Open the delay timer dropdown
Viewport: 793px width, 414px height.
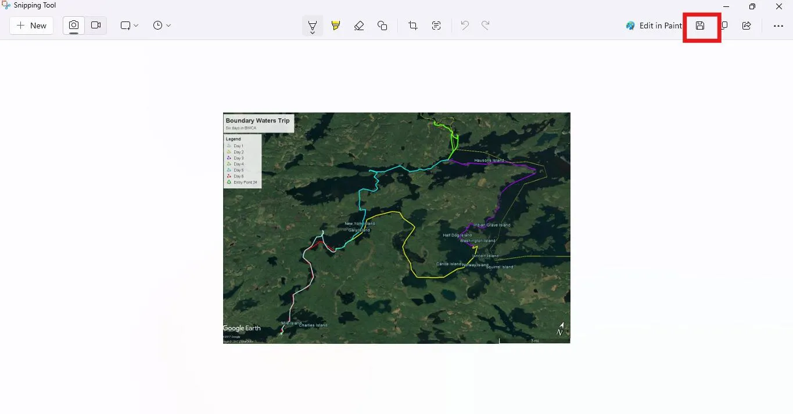click(x=162, y=26)
